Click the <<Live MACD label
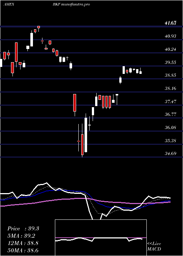Viewport: 183px width, 256px height. point(154,246)
